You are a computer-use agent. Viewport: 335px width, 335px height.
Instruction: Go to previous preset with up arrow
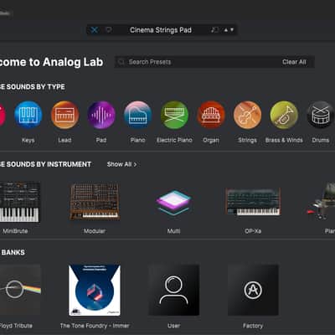[226, 30]
